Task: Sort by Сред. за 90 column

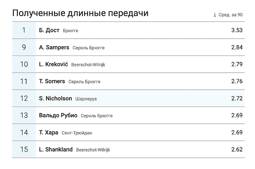Action: coord(231,15)
